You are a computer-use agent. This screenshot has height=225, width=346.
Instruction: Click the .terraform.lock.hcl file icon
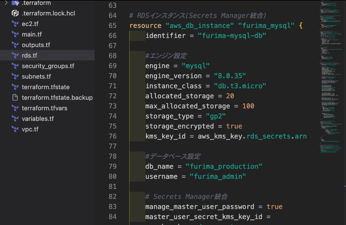(15, 13)
